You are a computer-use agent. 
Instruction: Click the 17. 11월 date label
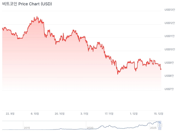109,114
